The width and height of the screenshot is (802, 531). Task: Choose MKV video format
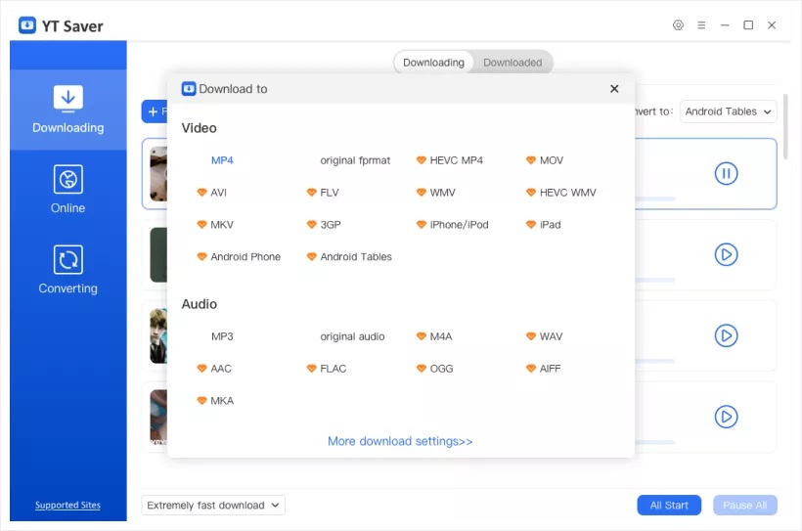215,225
